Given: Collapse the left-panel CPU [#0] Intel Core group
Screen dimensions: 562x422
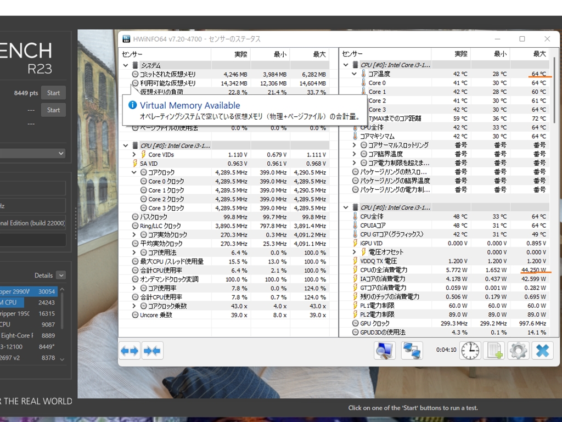Looking at the screenshot, I should [x=126, y=145].
